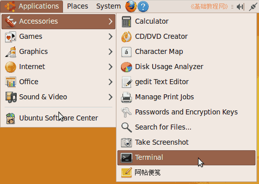Viewport: 259px width, 184px height.
Task: Click the Terminal prompt icon
Action: point(126,158)
